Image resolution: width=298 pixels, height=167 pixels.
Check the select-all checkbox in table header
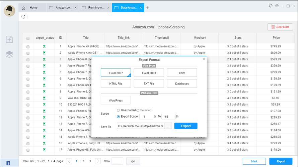click(x=28, y=38)
